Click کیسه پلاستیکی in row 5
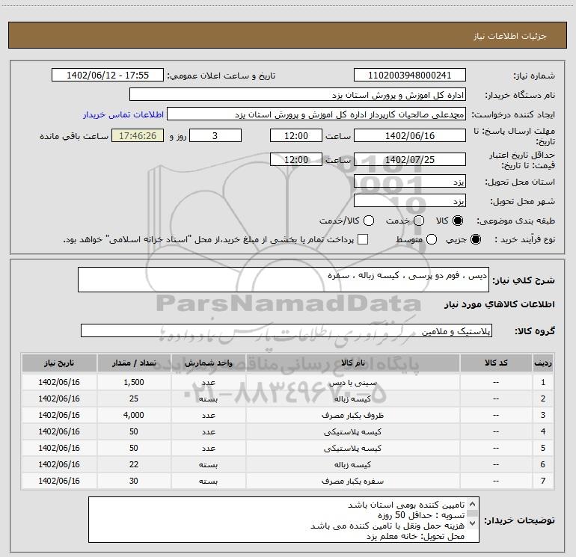This screenshot has height=557, width=576. coord(352,448)
